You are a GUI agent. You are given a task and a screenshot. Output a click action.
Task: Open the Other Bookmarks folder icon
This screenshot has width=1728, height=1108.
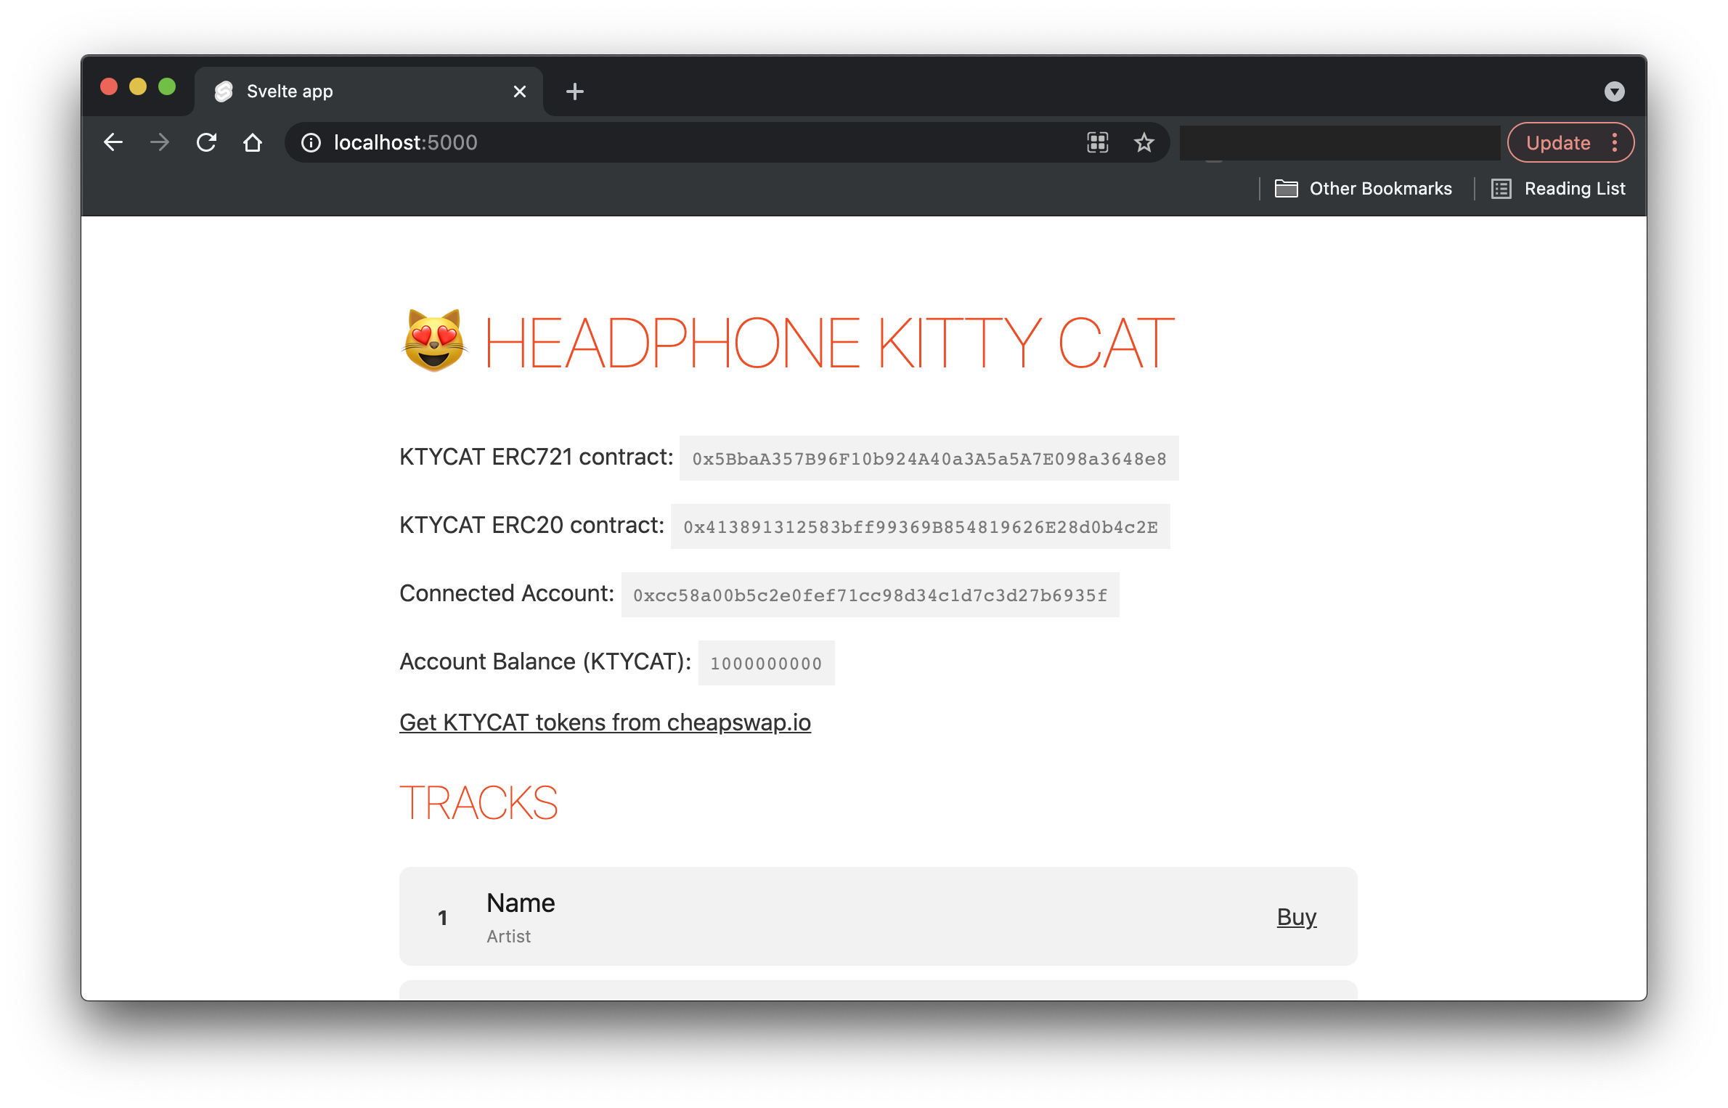pos(1286,188)
